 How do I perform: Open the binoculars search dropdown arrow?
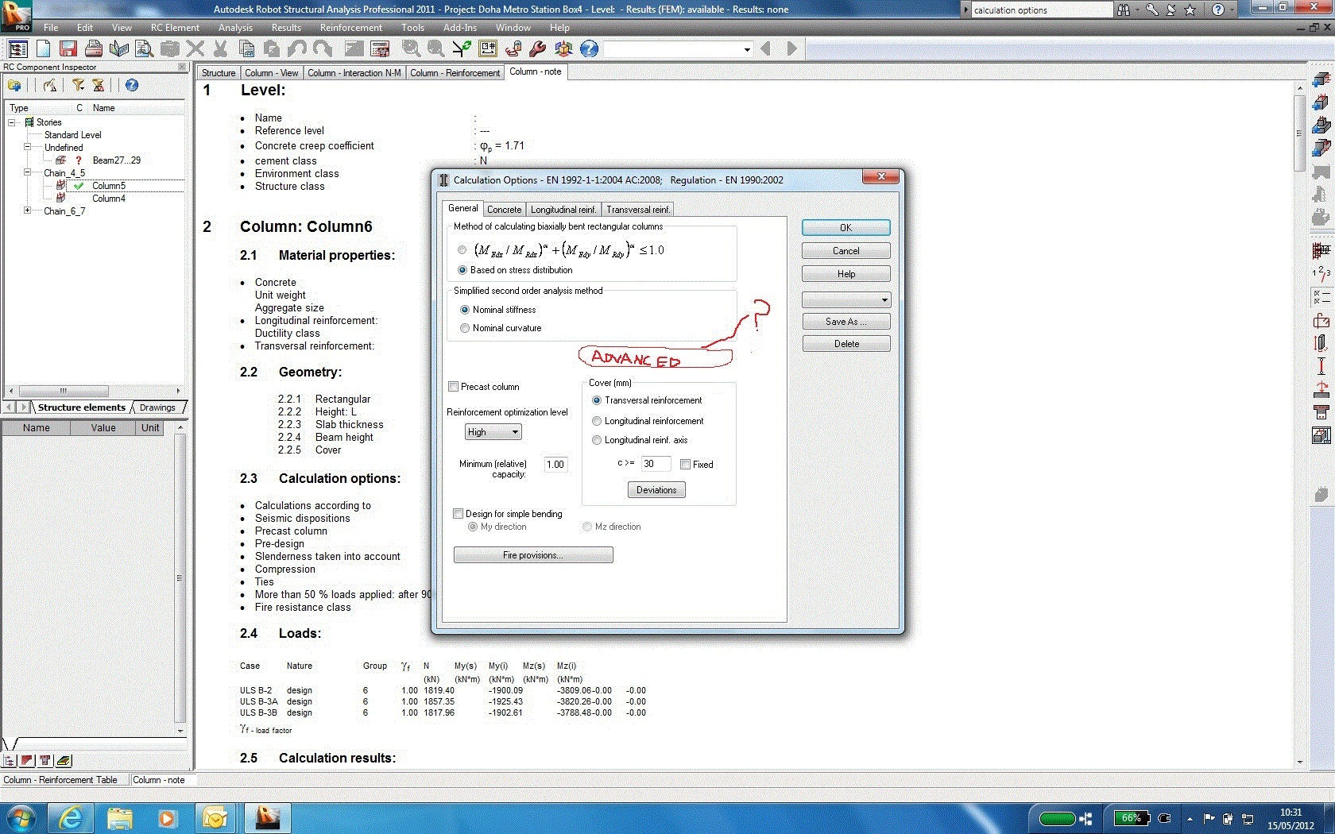pos(1137,10)
